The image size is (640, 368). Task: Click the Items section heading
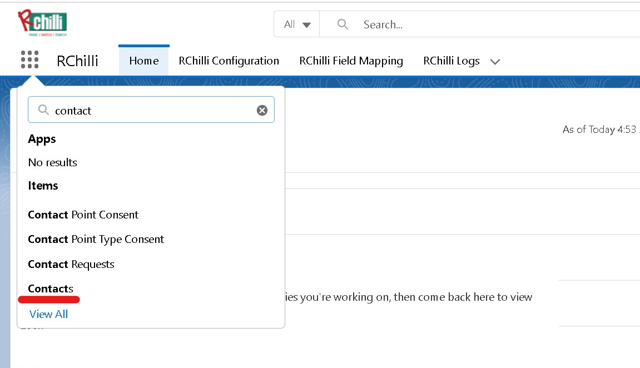43,186
